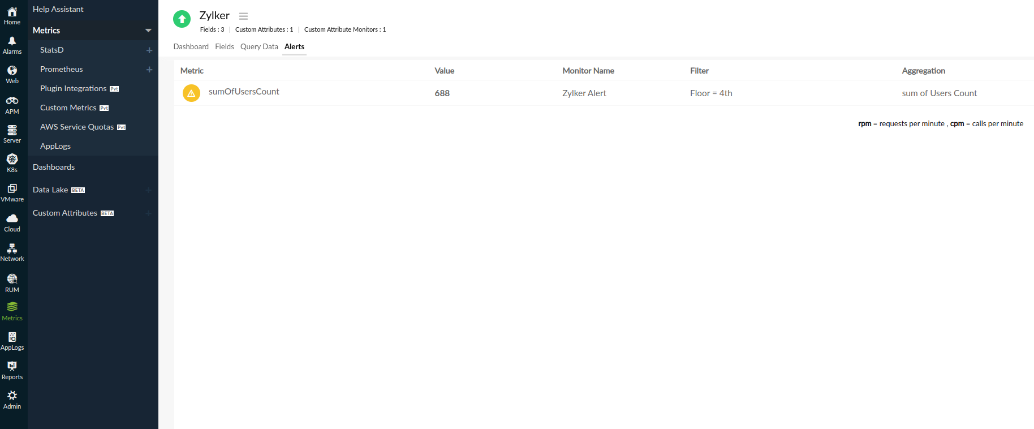Open the RUM globe icon

coord(12,279)
